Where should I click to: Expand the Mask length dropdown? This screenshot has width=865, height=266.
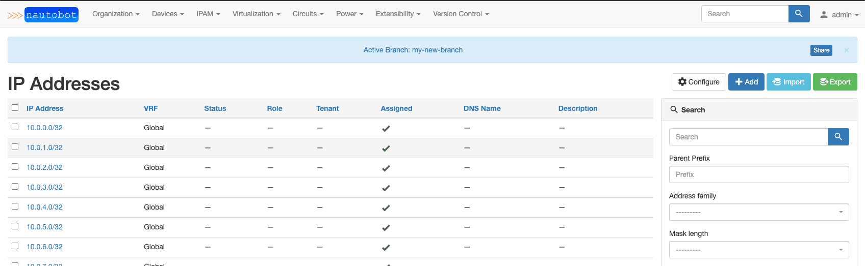(x=759, y=250)
